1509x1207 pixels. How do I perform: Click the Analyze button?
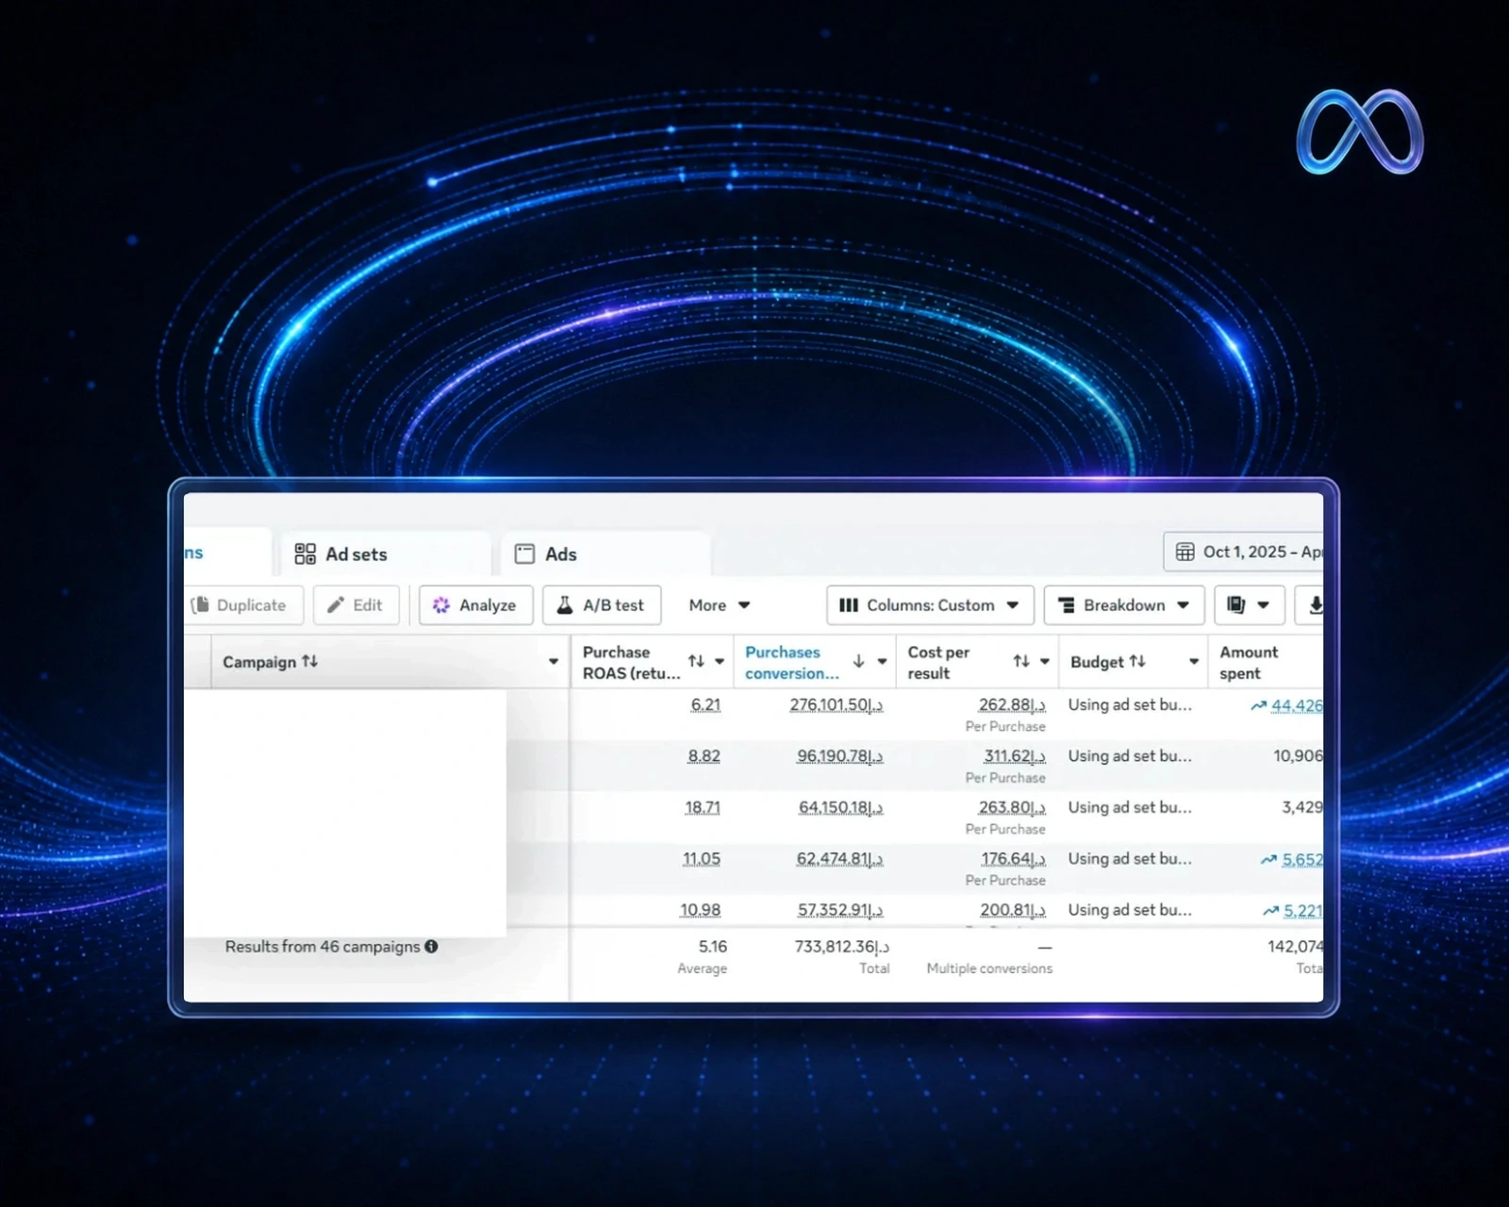[x=475, y=605]
